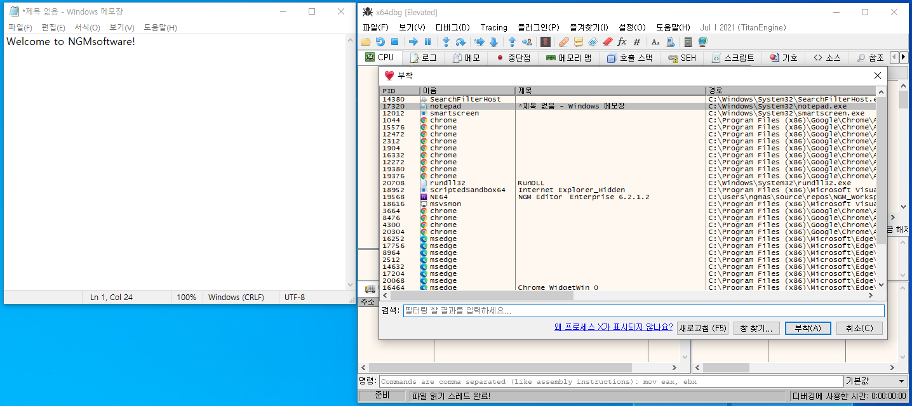Open the 플러그인(P) menu

(x=539, y=27)
